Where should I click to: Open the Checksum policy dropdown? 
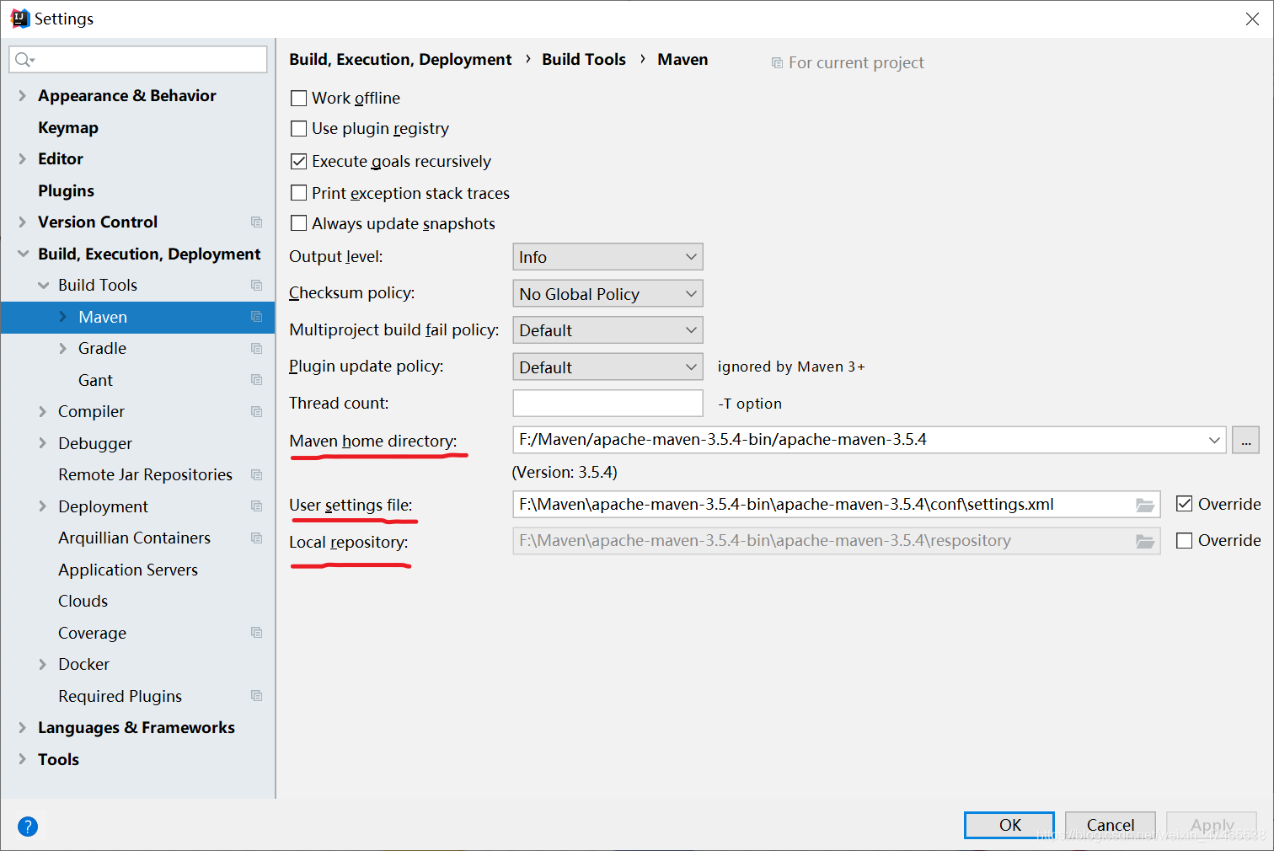(x=608, y=294)
